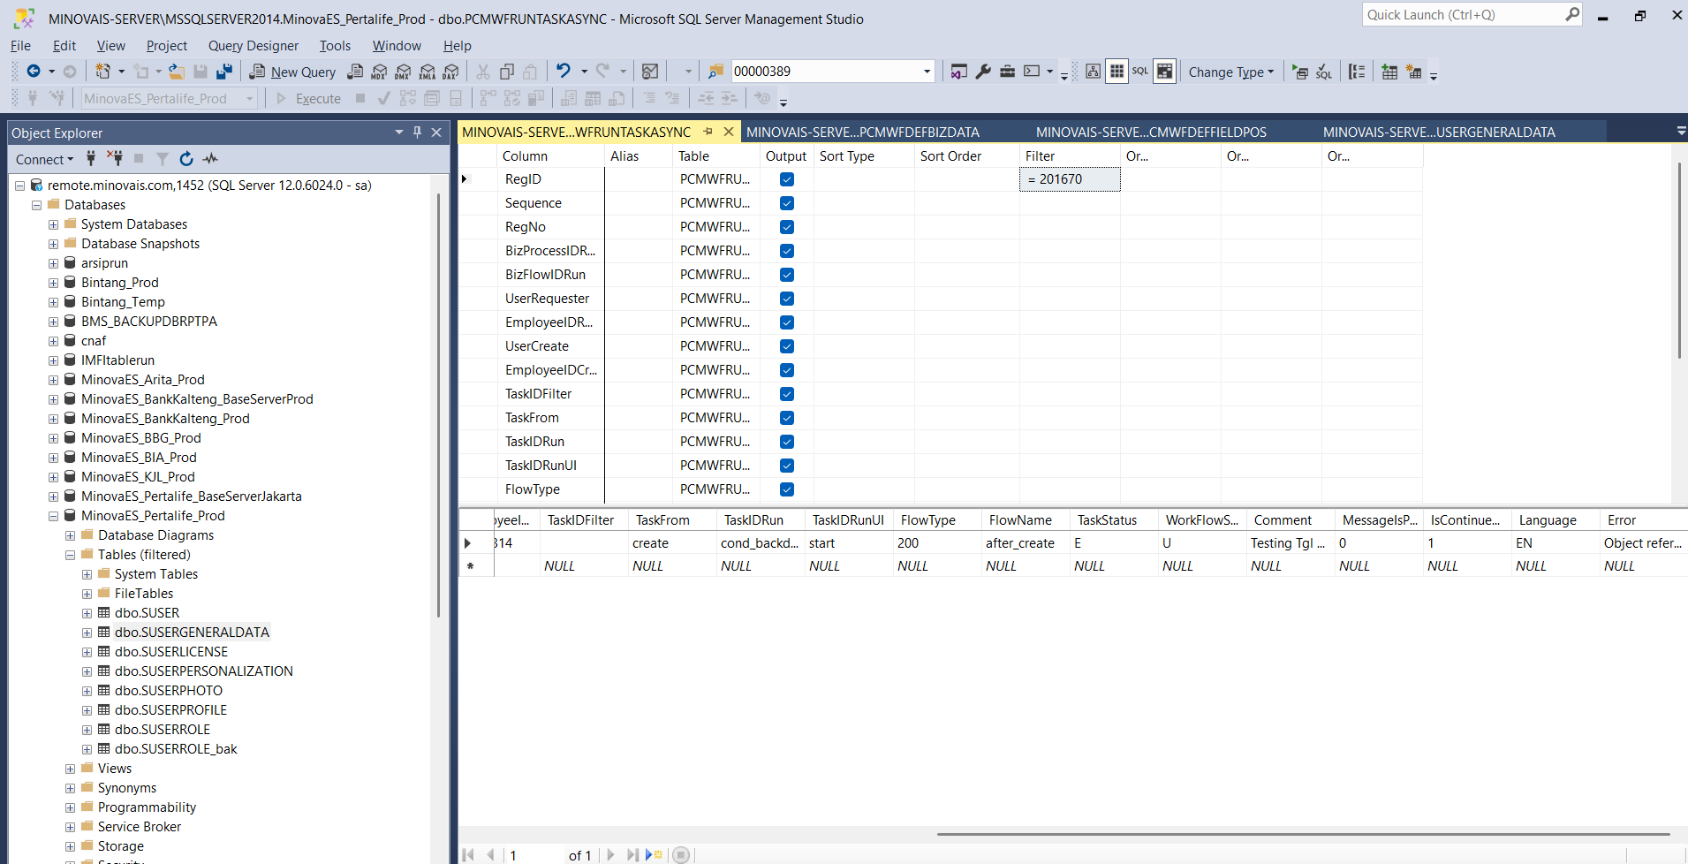The width and height of the screenshot is (1688, 864).
Task: Click the New Query button
Action: coord(293,72)
